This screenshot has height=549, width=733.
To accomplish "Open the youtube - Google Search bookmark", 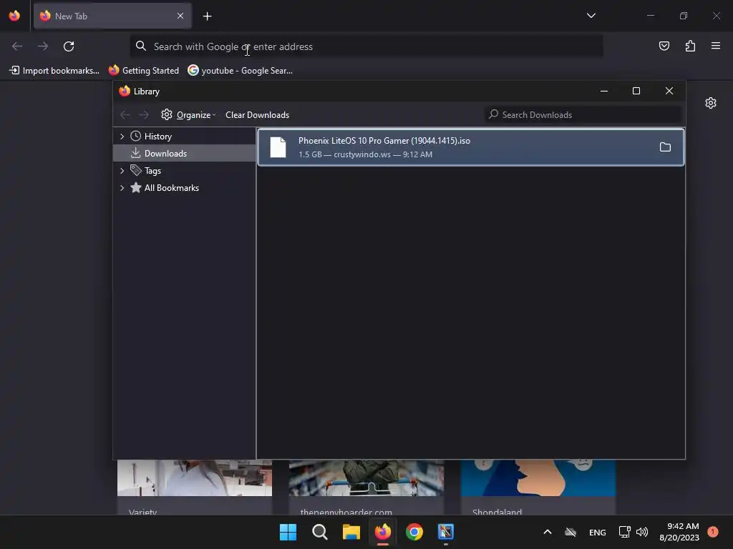I will 241,71.
